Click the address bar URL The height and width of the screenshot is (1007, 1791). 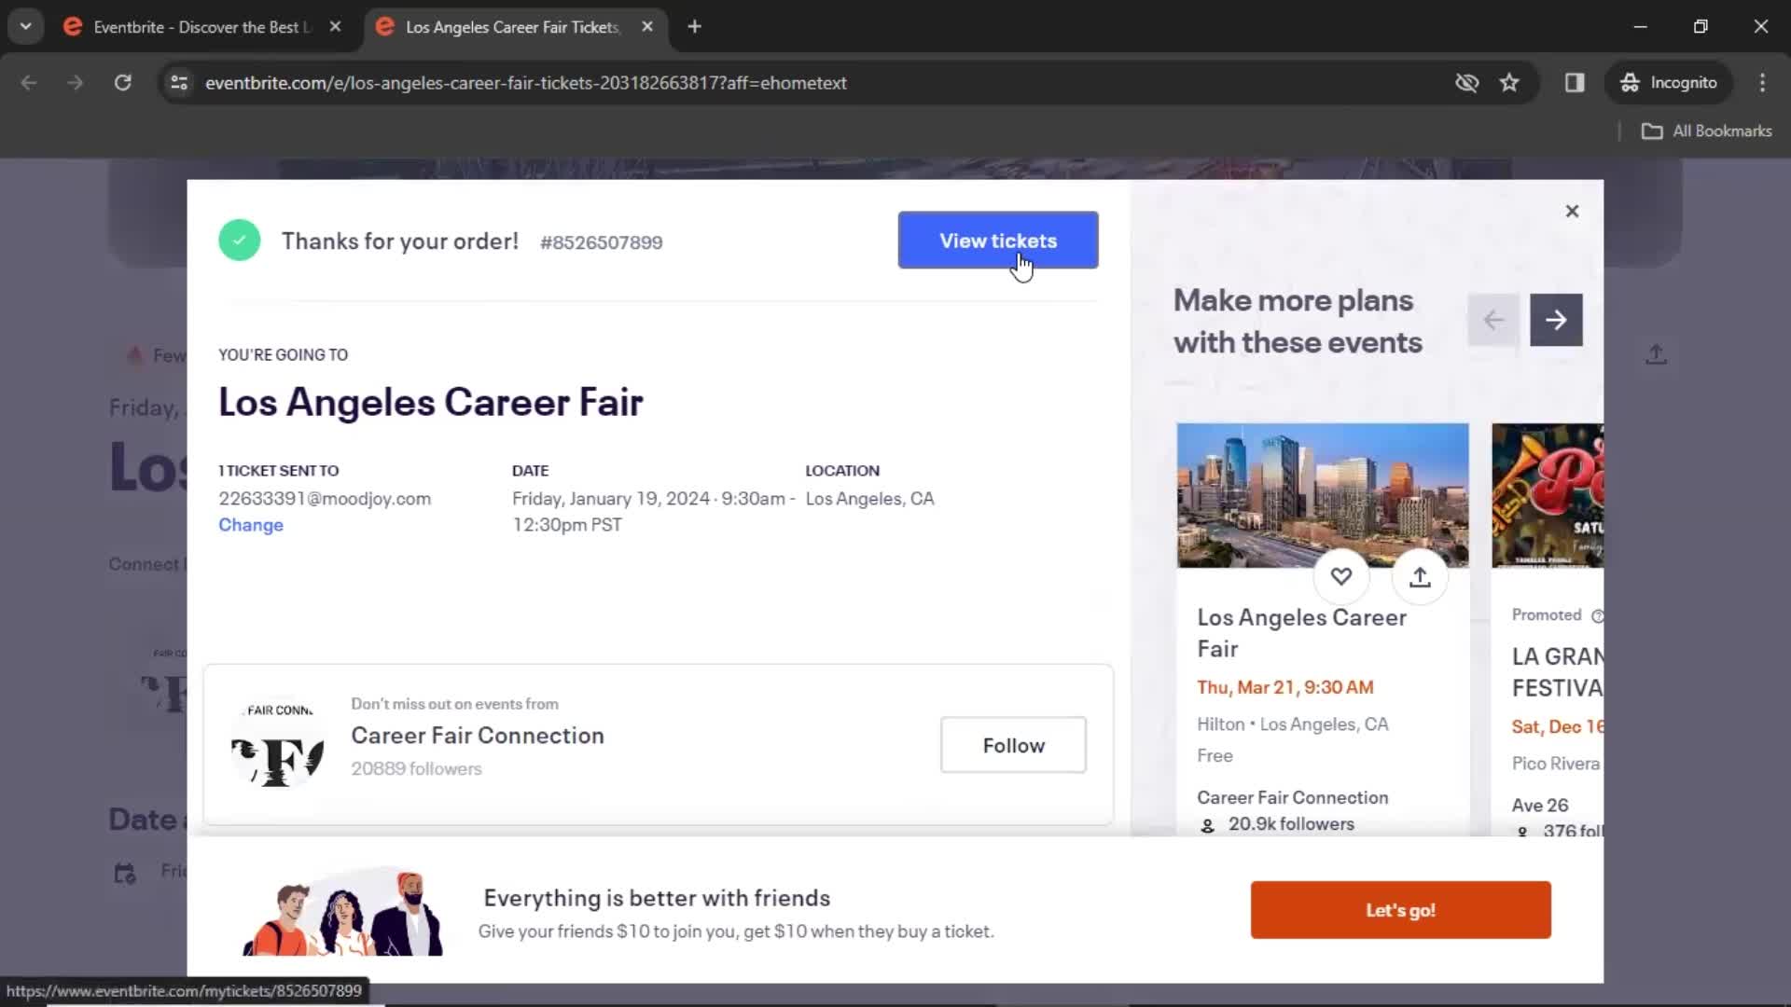[x=526, y=83]
